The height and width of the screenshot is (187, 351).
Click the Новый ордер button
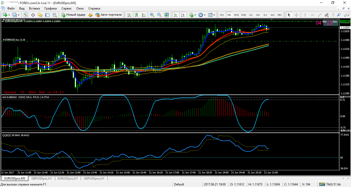[73, 15]
